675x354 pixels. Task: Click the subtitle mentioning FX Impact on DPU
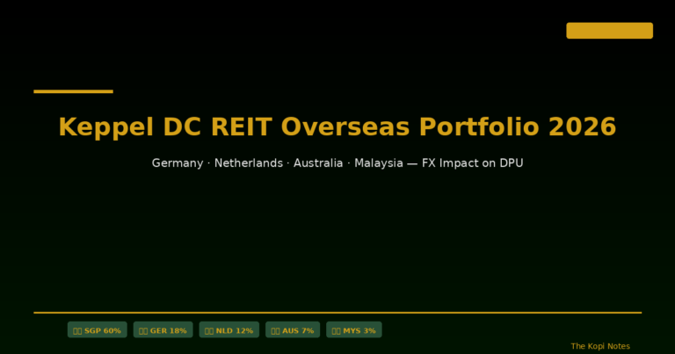point(337,163)
